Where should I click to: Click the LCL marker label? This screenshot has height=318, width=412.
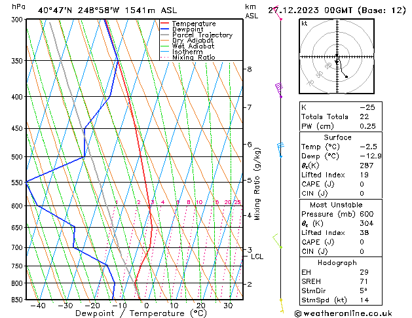(x=257, y=256)
